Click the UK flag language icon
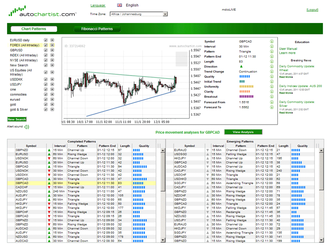 pos(119,5)
